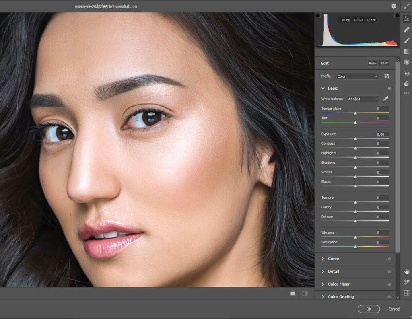Toggle Curve panel visibility eye
The image size is (412, 319).
[389, 259]
